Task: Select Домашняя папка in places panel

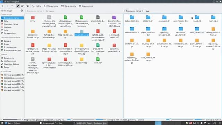Action: [x=12, y=18]
